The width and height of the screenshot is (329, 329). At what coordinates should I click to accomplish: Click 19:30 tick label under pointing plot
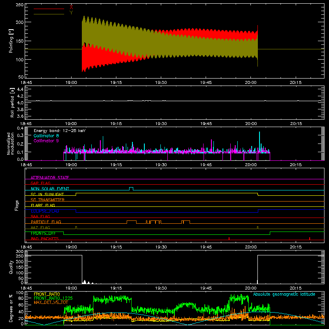click(x=161, y=83)
